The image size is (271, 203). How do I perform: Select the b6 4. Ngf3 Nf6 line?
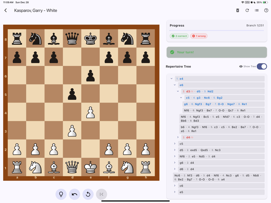tap(222, 129)
